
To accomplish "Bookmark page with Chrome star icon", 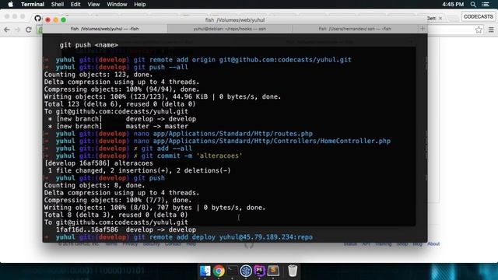I will point(479,30).
